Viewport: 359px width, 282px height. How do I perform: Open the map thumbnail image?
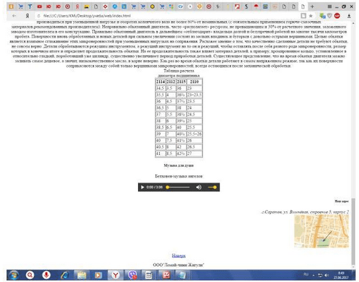321,231
